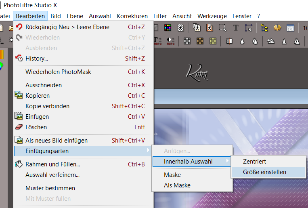Choose Rückgängig Neu > Leere Ebene

(83, 27)
